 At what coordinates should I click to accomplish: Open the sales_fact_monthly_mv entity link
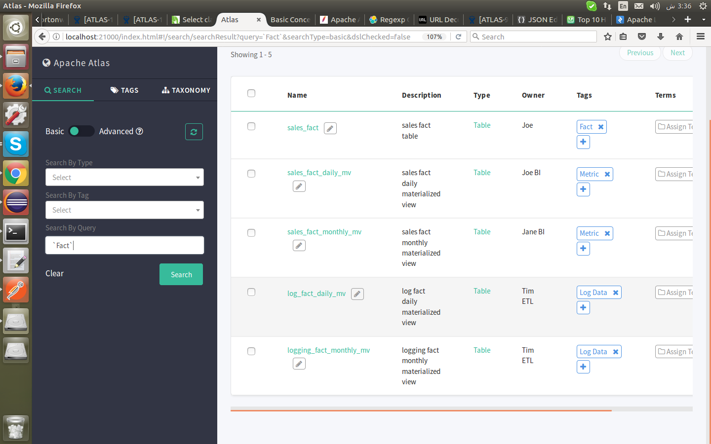coord(324,232)
